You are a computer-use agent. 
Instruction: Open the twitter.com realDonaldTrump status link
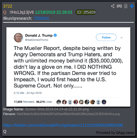click(x=63, y=125)
